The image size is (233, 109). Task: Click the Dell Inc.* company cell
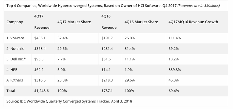[16, 59]
